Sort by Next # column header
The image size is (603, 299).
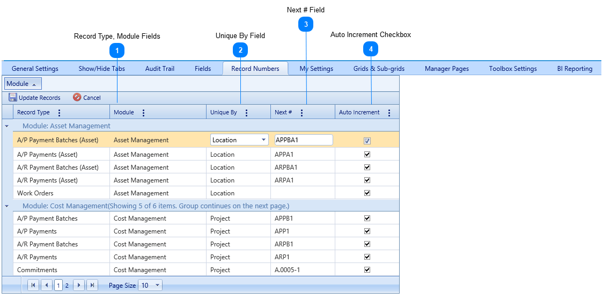coord(283,112)
